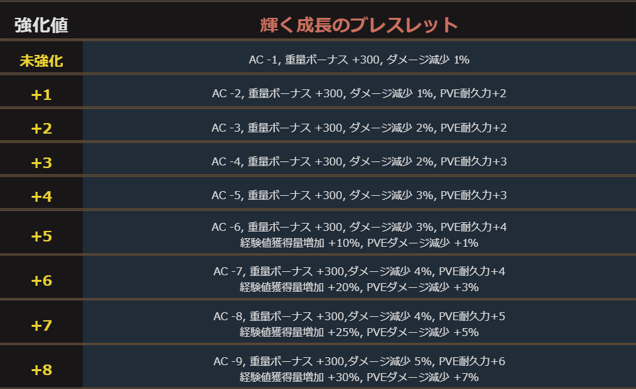The width and height of the screenshot is (636, 389).
Task: Select the +6 enhancement level cell
Action: click(x=41, y=280)
